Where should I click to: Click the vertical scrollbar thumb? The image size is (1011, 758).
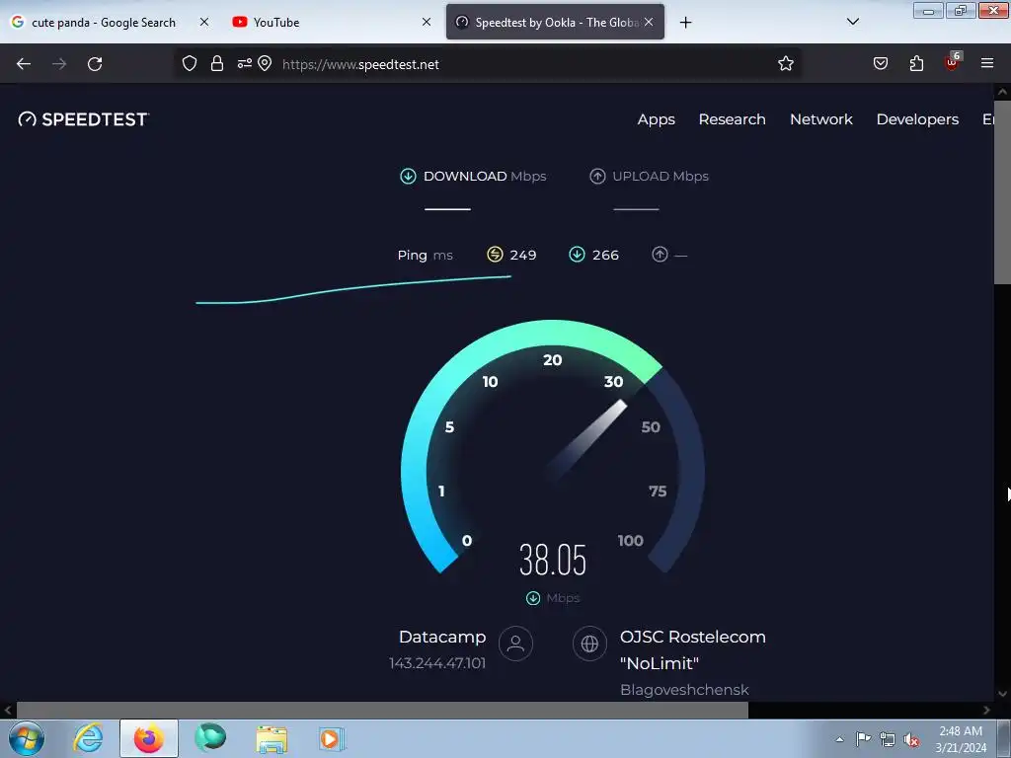[1002, 190]
